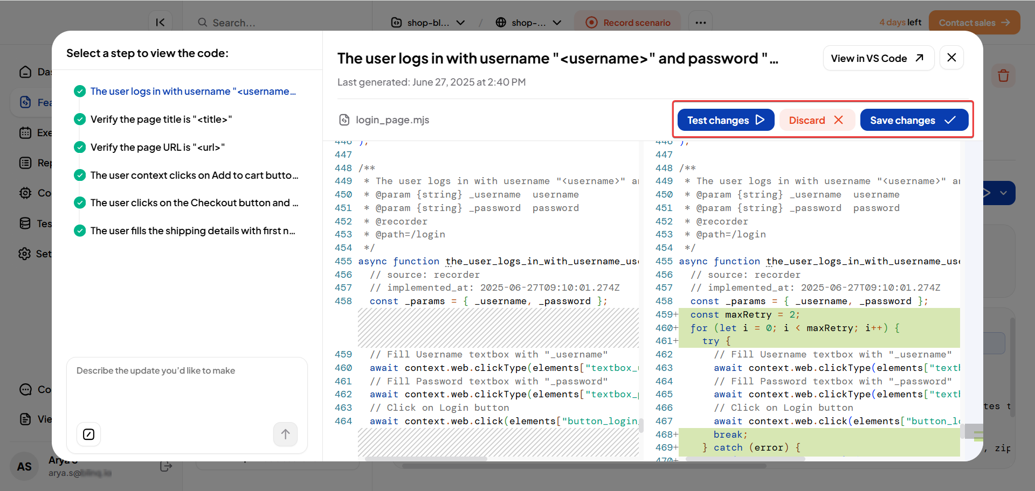
Task: Click the login_page.mjs file icon
Action: 344,120
